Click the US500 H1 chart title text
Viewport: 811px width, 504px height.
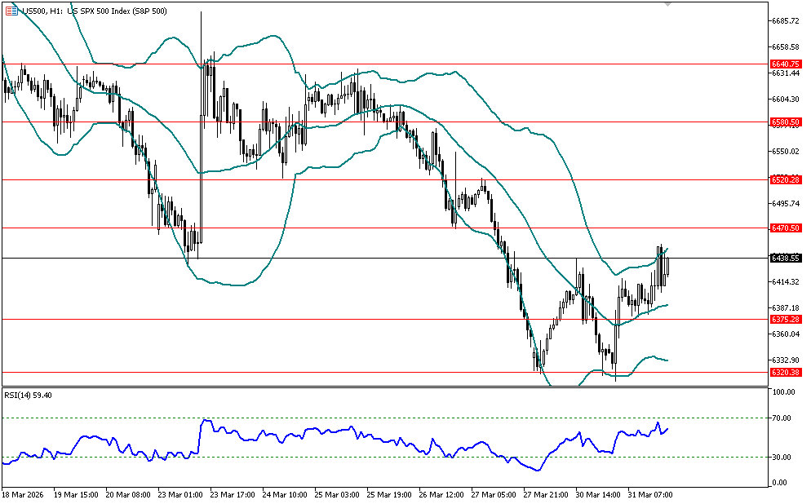pyautogui.click(x=90, y=11)
